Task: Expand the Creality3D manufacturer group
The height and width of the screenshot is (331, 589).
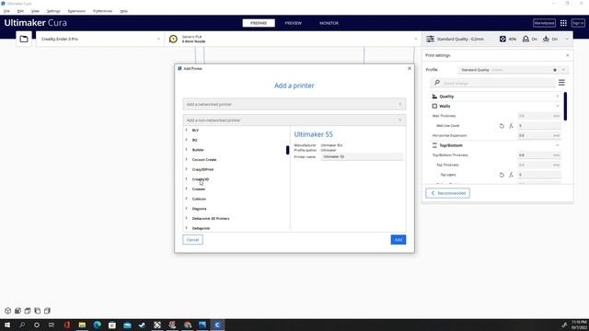Action: click(186, 179)
